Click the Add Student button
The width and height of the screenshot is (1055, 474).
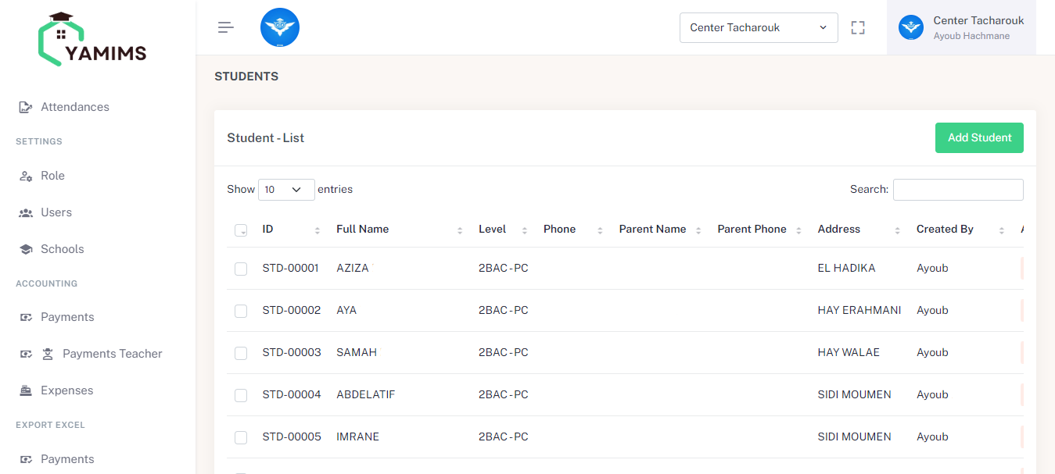[979, 137]
